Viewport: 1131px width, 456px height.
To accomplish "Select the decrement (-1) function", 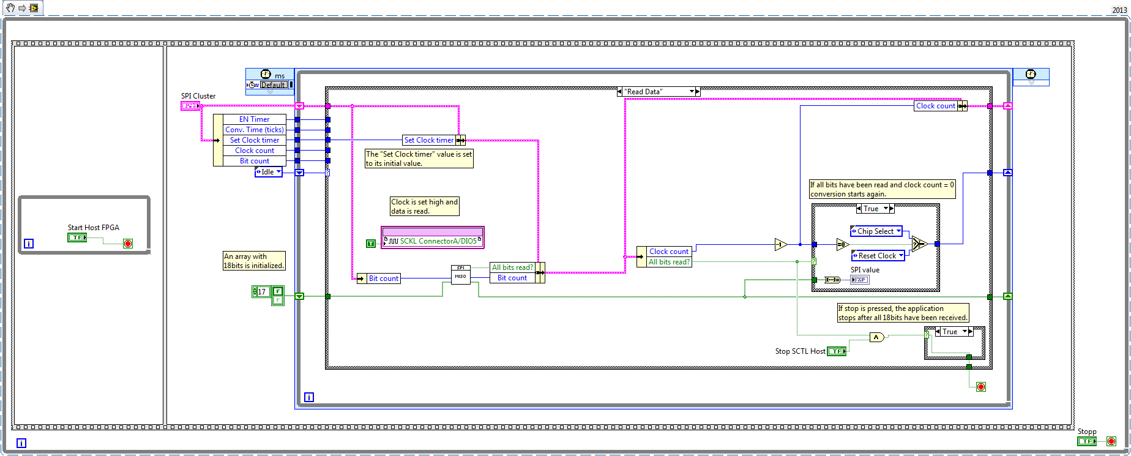I will tap(781, 245).
